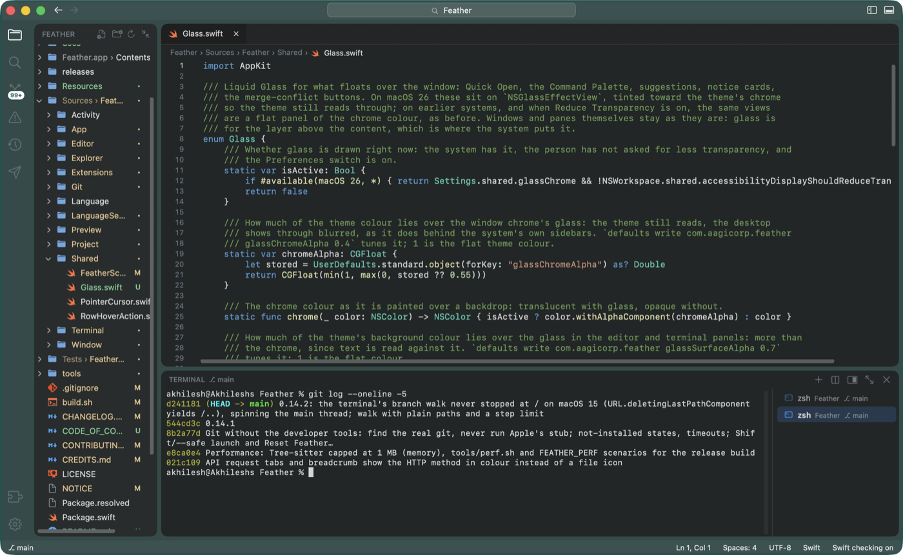Viewport: 903px width, 555px height.
Task: Change encoding via UTF-8 status item
Action: (x=780, y=547)
